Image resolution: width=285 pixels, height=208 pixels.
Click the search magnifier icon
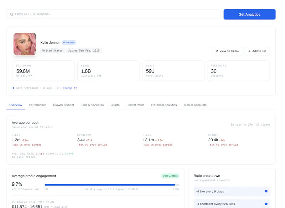(11, 14)
